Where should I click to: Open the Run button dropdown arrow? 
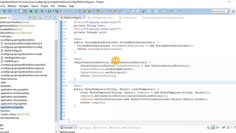click(x=53, y=11)
